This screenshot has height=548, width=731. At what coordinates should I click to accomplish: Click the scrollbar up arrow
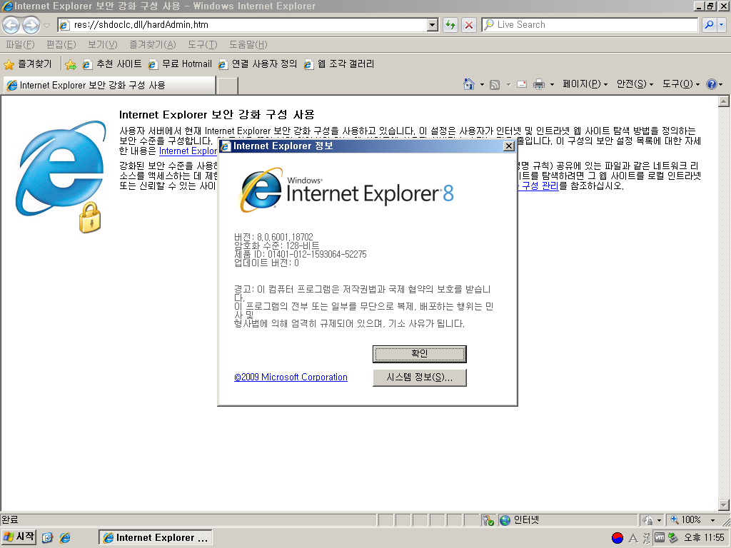pos(724,101)
